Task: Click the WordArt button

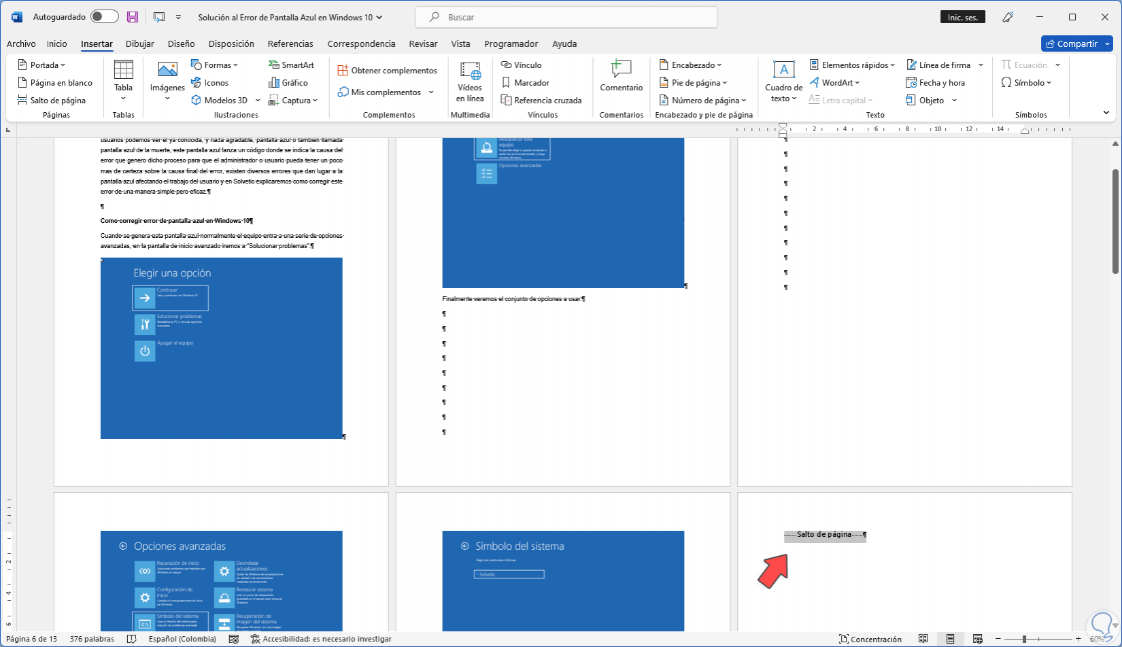Action: 834,83
